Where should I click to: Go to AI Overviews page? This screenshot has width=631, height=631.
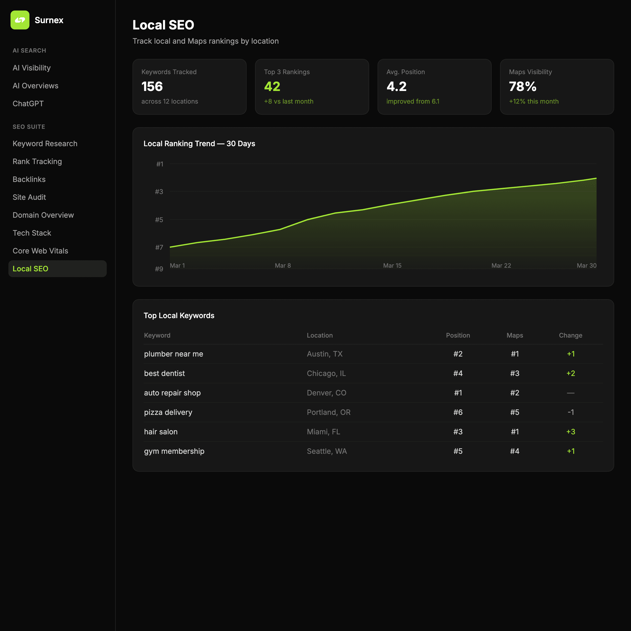35,86
